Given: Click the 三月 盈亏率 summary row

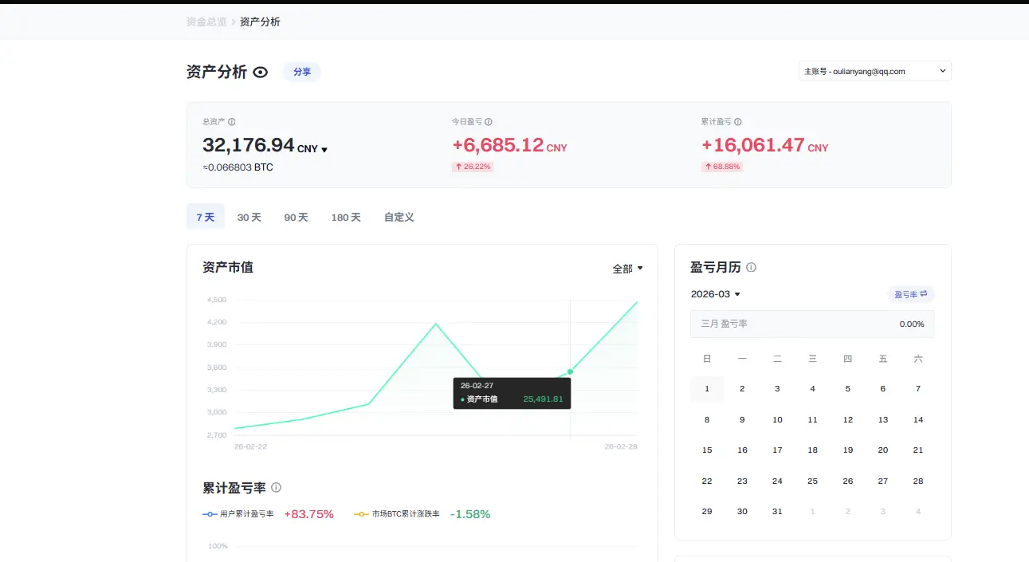Looking at the screenshot, I should (812, 324).
